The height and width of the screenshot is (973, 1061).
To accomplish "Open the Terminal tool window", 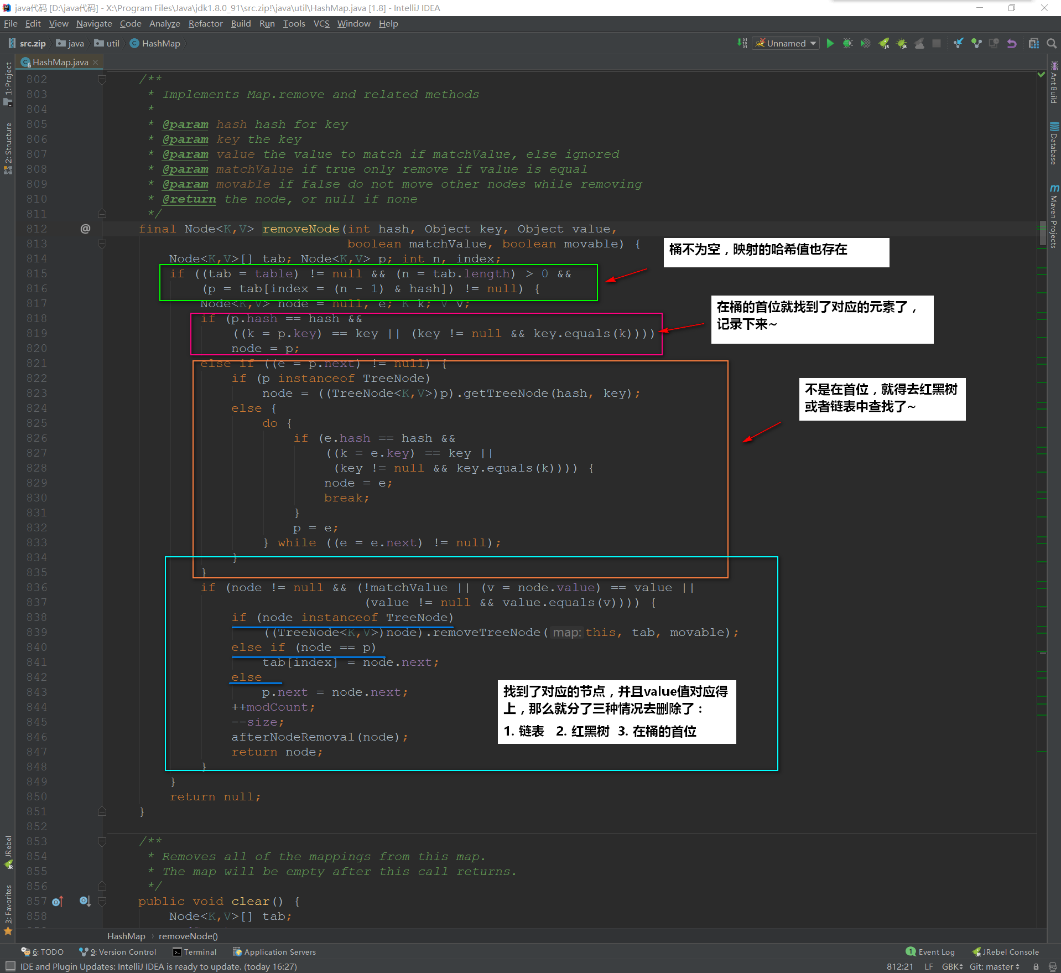I will click(195, 952).
